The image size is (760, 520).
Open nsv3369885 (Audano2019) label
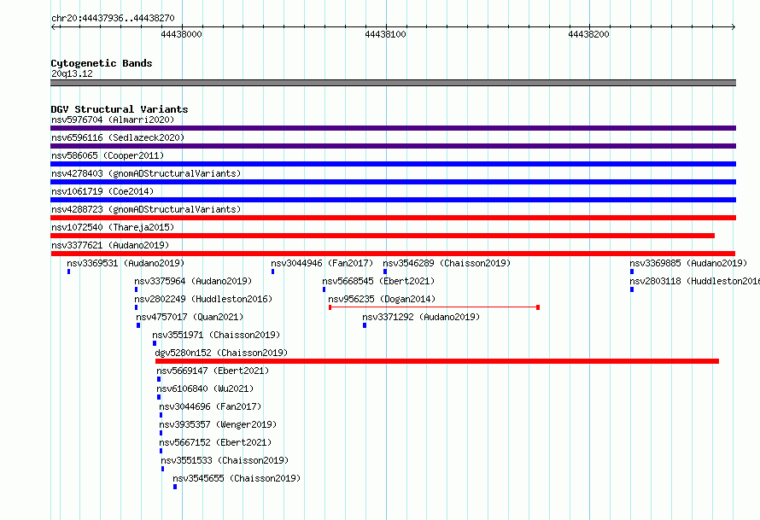(x=688, y=263)
